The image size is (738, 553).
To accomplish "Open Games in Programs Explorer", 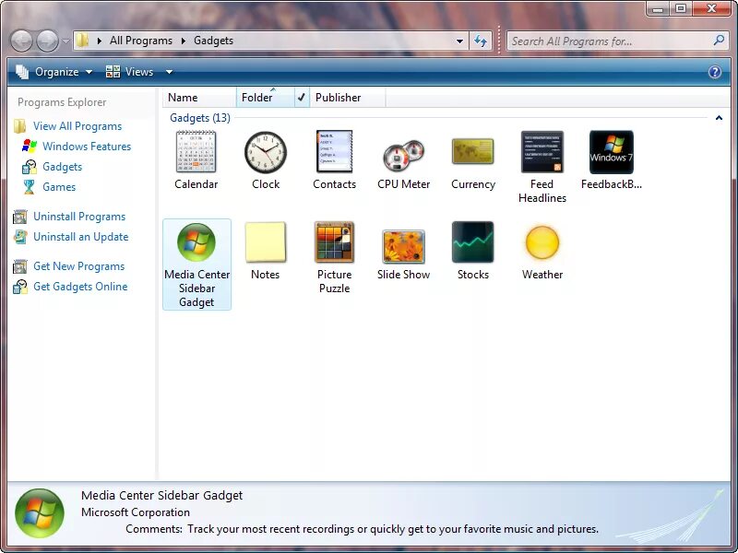I will click(59, 187).
